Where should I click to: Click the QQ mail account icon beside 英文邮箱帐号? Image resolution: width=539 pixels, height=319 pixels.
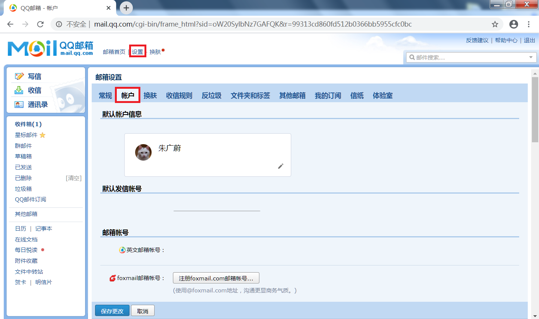(122, 250)
